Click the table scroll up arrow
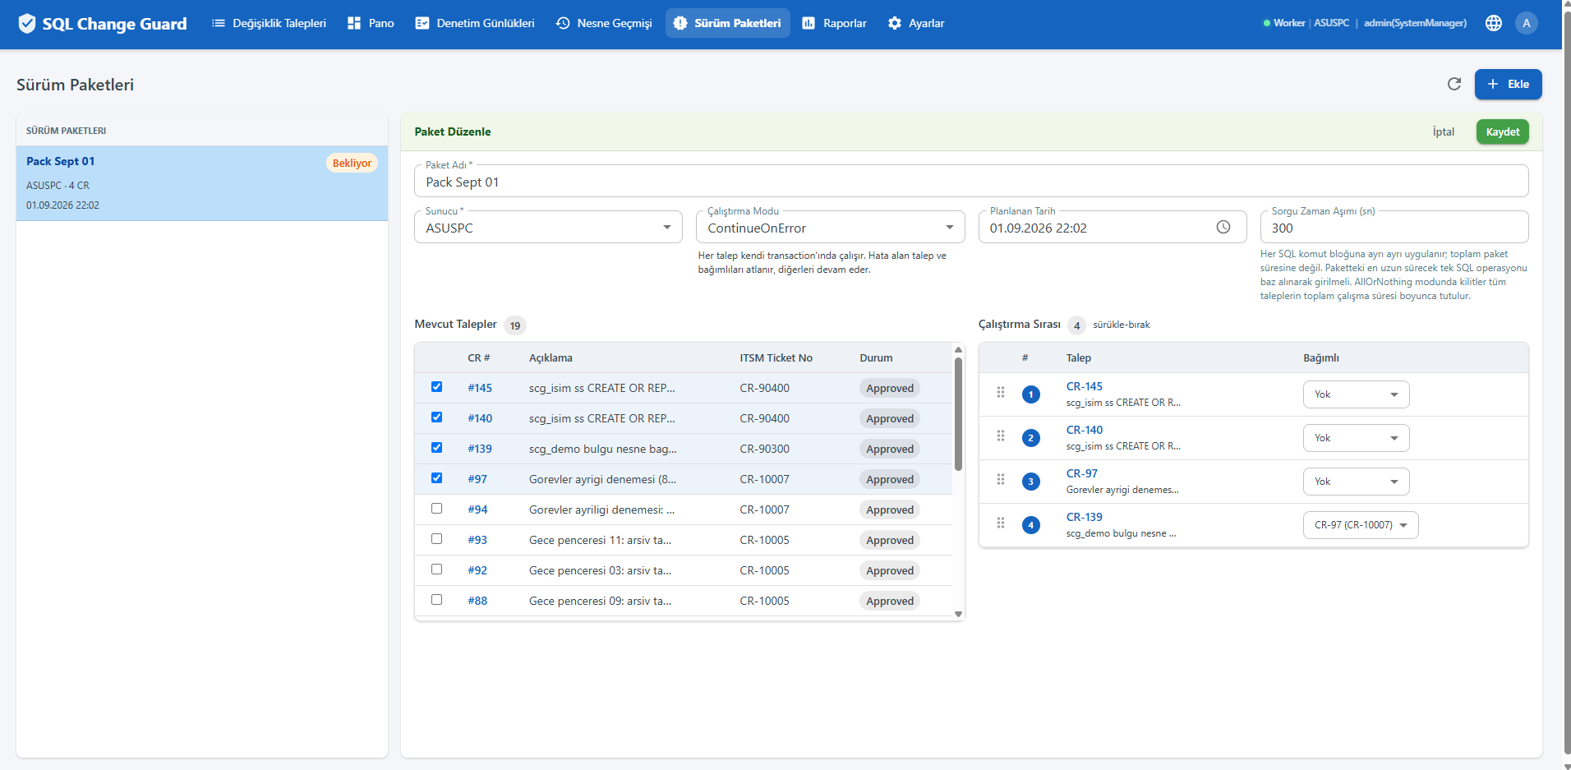Image resolution: width=1571 pixels, height=770 pixels. 958,350
